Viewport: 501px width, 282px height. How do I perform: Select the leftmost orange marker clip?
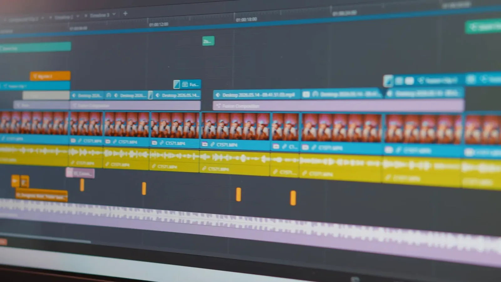tap(82, 185)
